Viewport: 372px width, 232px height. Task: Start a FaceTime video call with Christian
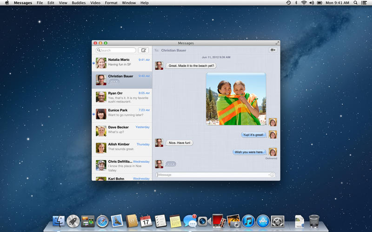(x=273, y=50)
